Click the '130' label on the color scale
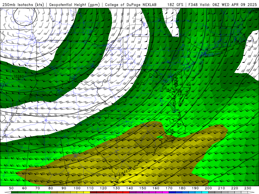Screen dimensions: 259x194 click(x=116, y=188)
